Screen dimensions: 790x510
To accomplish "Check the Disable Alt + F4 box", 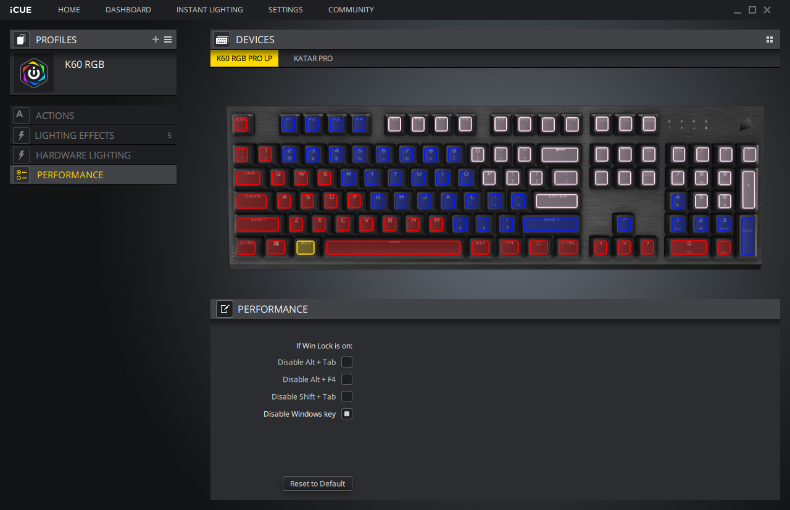I will click(347, 379).
